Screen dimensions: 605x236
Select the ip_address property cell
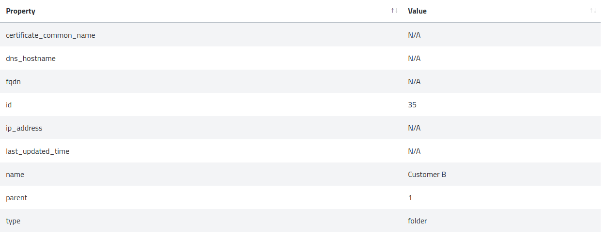pos(24,128)
